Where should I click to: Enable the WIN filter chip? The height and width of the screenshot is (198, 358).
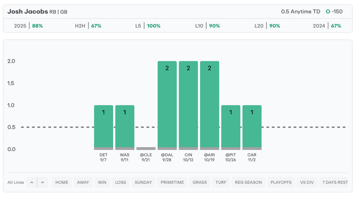point(102,182)
